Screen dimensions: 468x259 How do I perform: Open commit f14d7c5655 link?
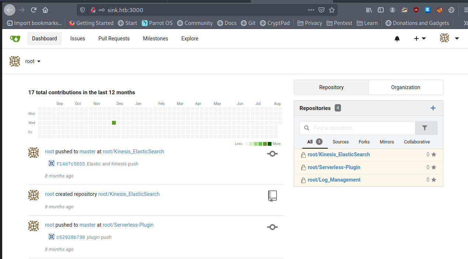pos(70,164)
